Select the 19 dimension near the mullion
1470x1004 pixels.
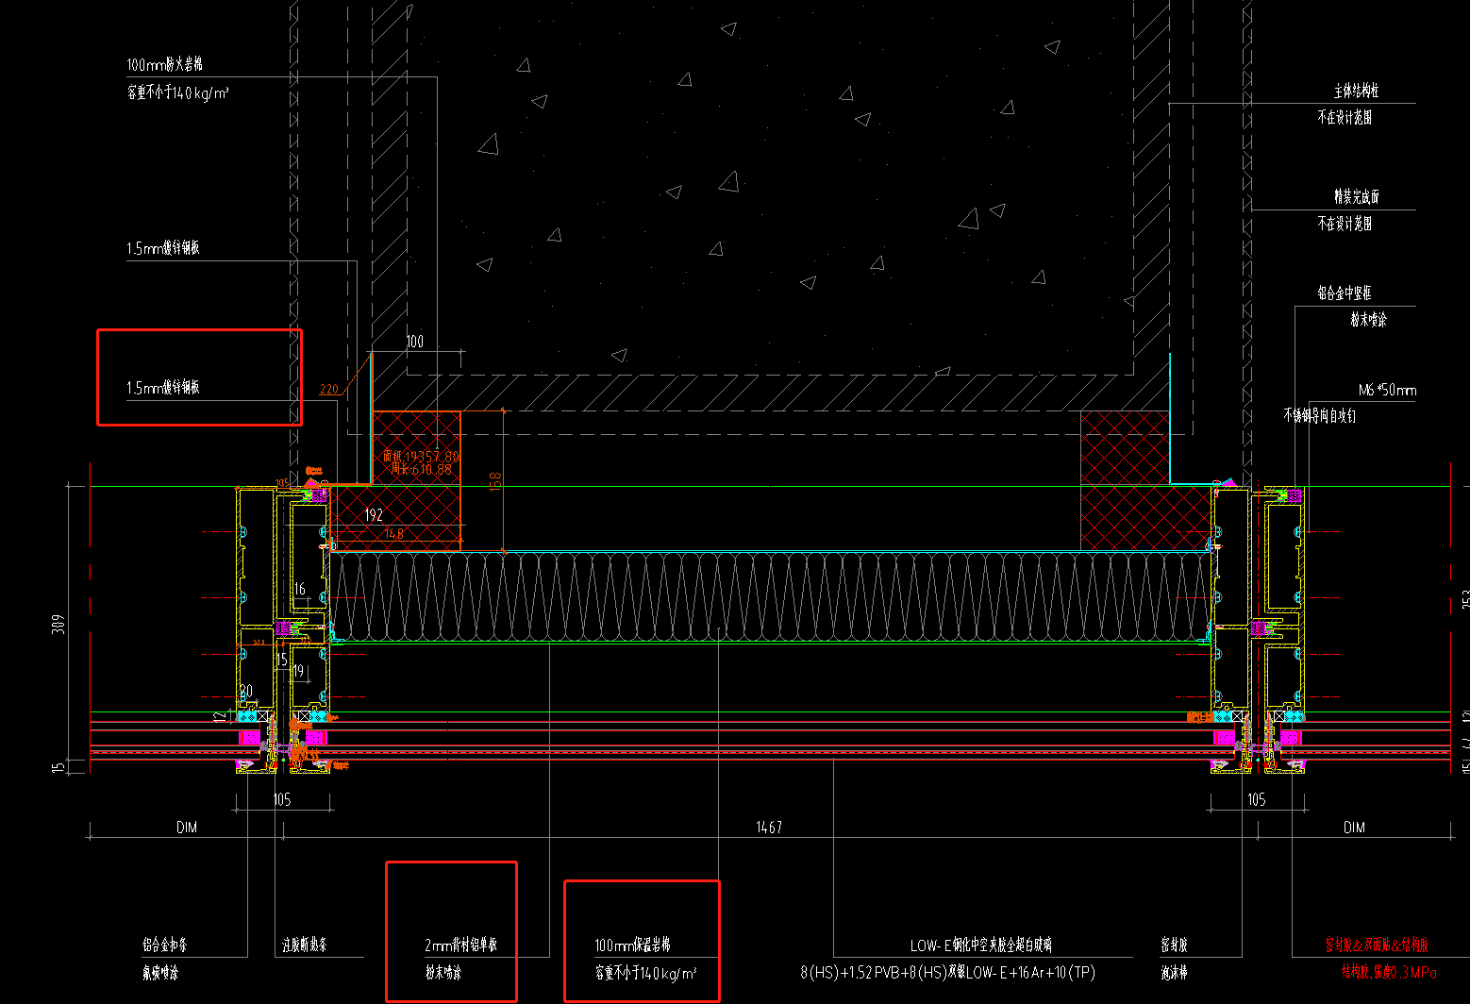[298, 672]
